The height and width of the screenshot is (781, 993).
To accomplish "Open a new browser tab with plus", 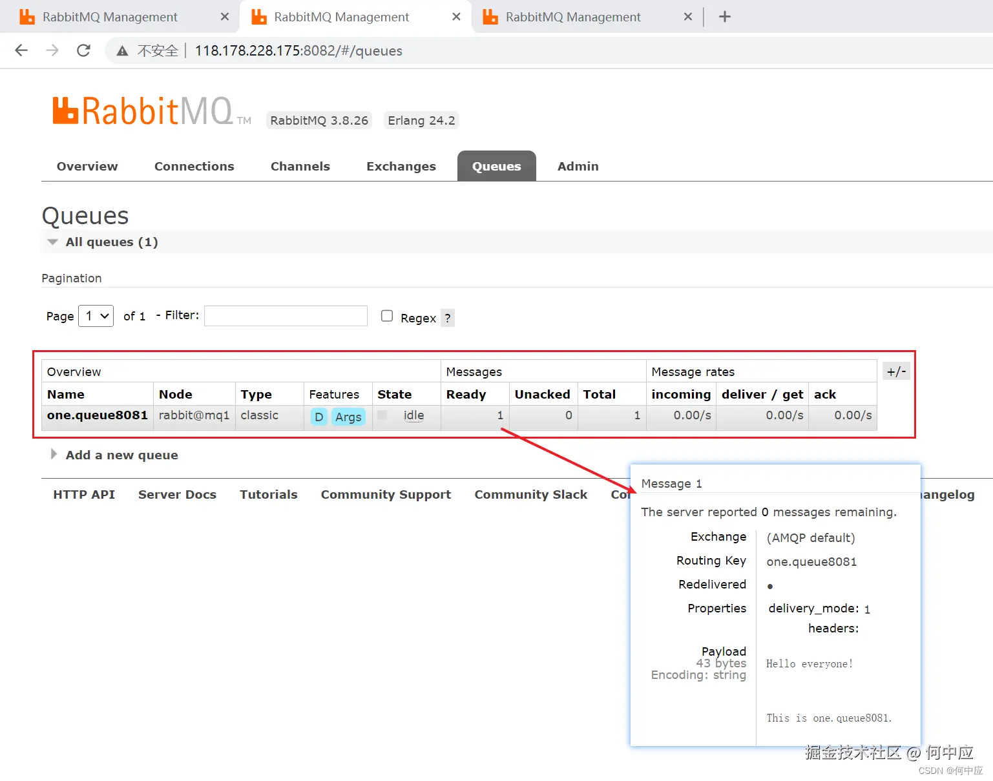I will click(x=725, y=17).
